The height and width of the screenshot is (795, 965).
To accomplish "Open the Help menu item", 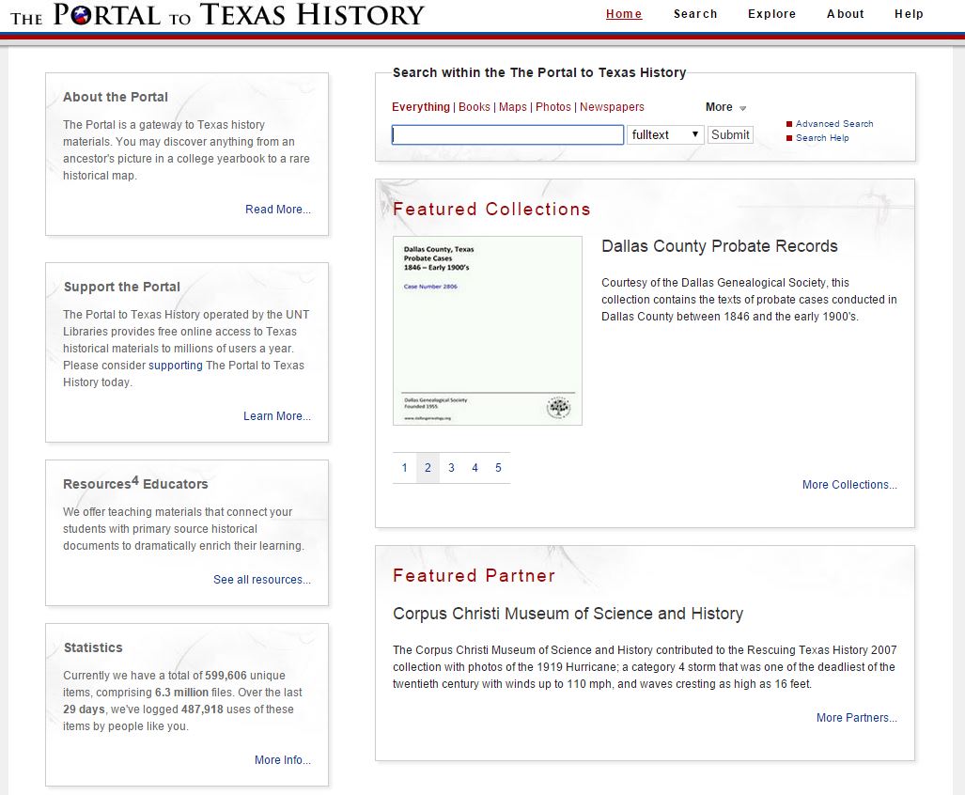I will (909, 13).
